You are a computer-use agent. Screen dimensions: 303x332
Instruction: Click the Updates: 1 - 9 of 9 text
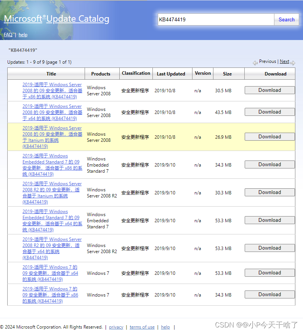click(x=39, y=62)
